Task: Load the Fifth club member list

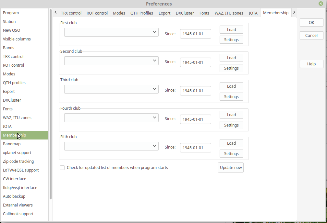Action: (231, 143)
